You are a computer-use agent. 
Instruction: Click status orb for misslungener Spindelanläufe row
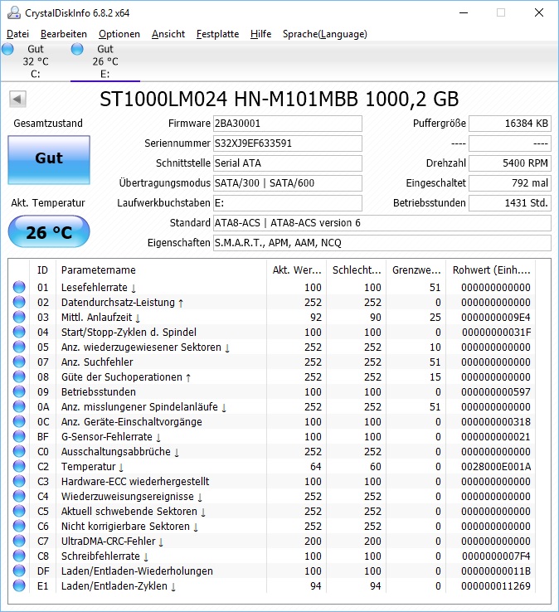point(19,406)
